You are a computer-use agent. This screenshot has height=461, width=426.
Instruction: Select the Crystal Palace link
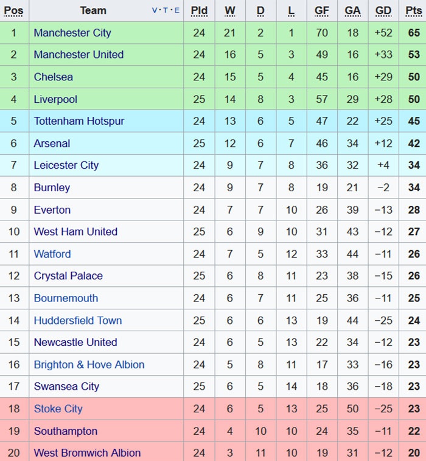click(x=68, y=276)
